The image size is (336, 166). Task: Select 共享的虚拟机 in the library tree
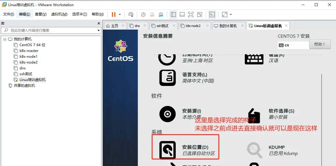tap(24, 86)
